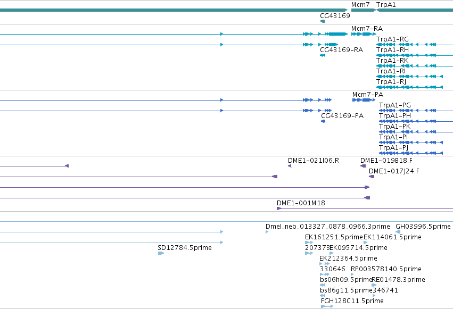Select the Mcm7-RA transcript exon glyph
Image resolution: width=453 pixels, height=309 pixels.
364,34
